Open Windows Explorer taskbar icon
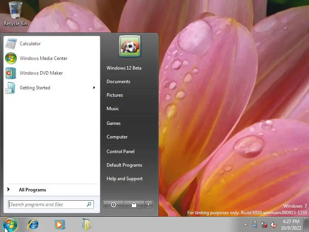This screenshot has width=309, height=232. [x=86, y=225]
